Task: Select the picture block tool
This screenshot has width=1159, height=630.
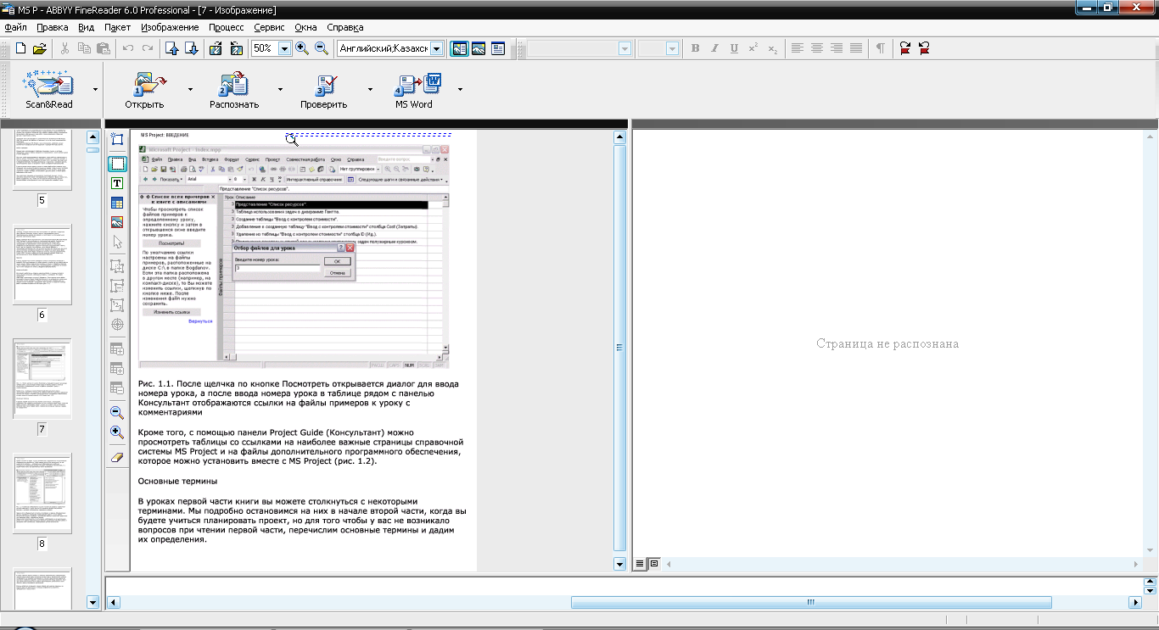Action: pyautogui.click(x=117, y=222)
